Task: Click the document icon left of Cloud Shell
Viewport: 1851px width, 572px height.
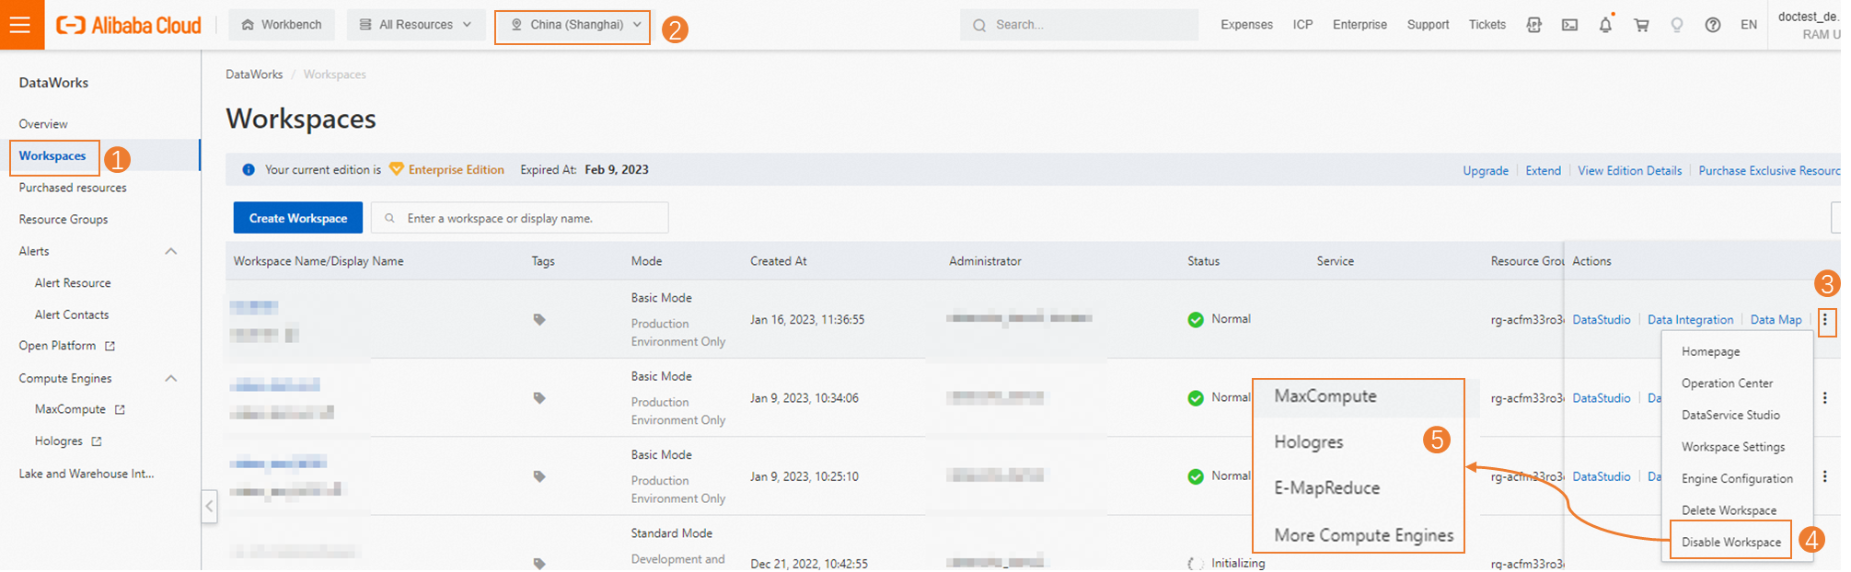Action: coord(1533,25)
